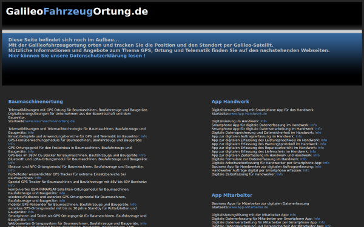364x227 pixels.
Task: Open Info for Digitalisierungslösung mit der Mitarbeiter App
Action: [293, 215]
